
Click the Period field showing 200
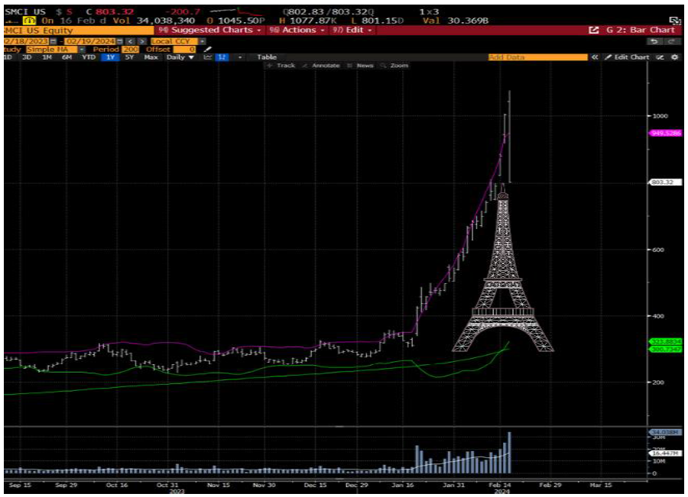(130, 49)
